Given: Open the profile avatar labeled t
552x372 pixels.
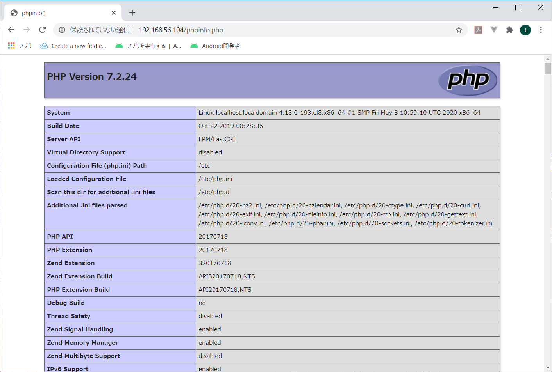Looking at the screenshot, I should (x=525, y=30).
